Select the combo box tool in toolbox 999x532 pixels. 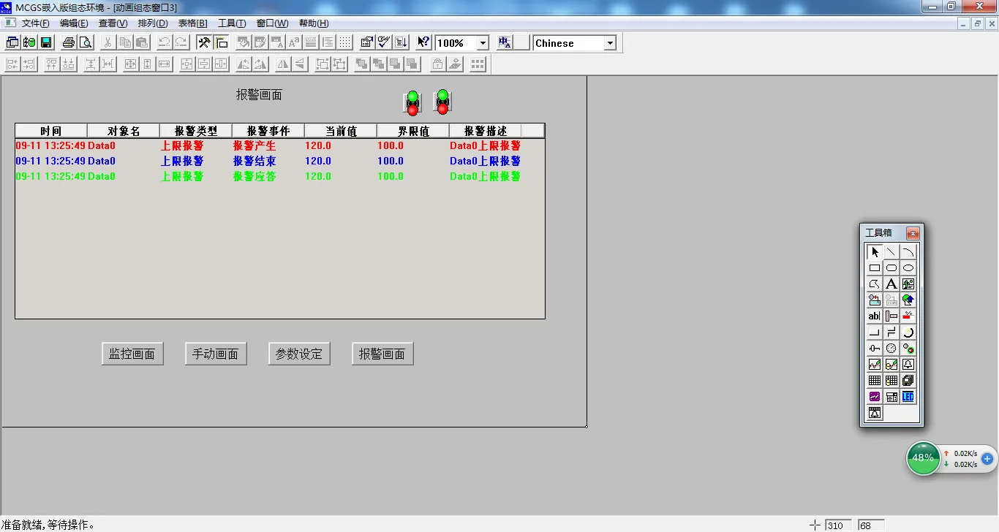891,397
